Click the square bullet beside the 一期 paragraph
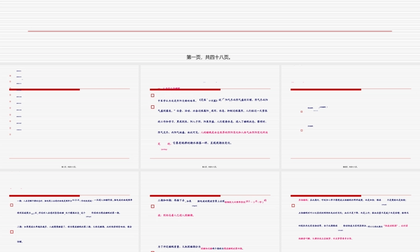 coord(12,205)
